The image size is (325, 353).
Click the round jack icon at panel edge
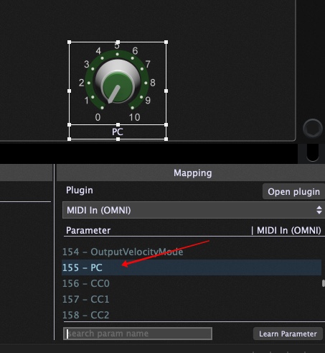tap(313, 129)
